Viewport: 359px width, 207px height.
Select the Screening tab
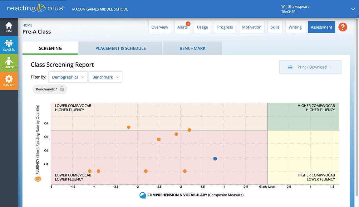click(50, 48)
